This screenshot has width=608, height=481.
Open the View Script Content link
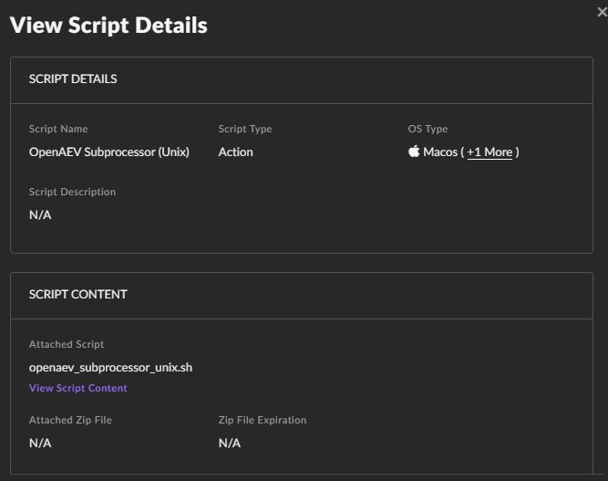pos(78,388)
